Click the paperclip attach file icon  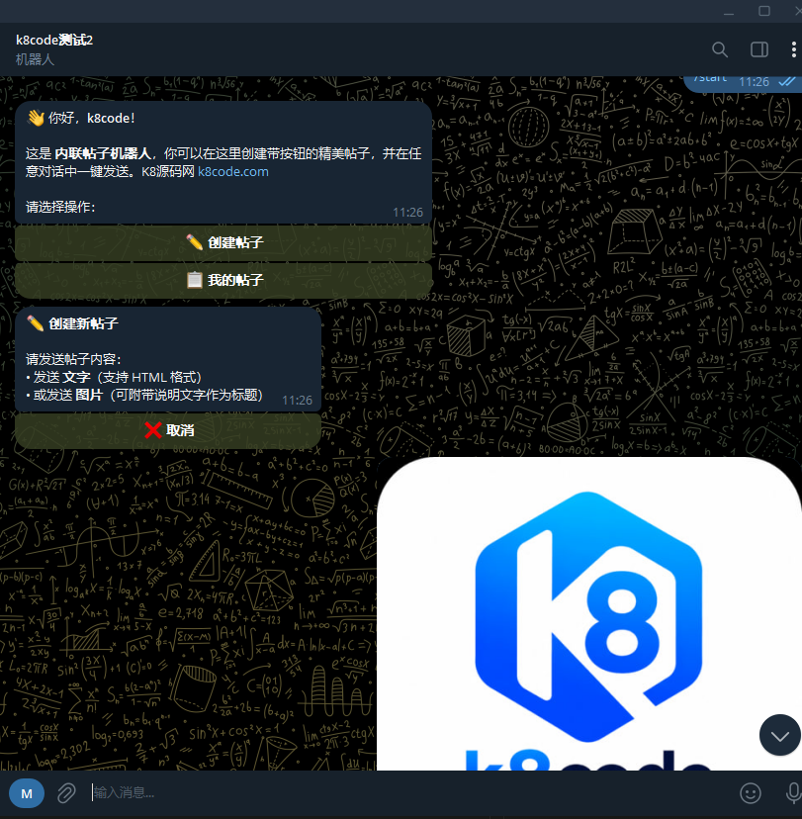click(66, 793)
